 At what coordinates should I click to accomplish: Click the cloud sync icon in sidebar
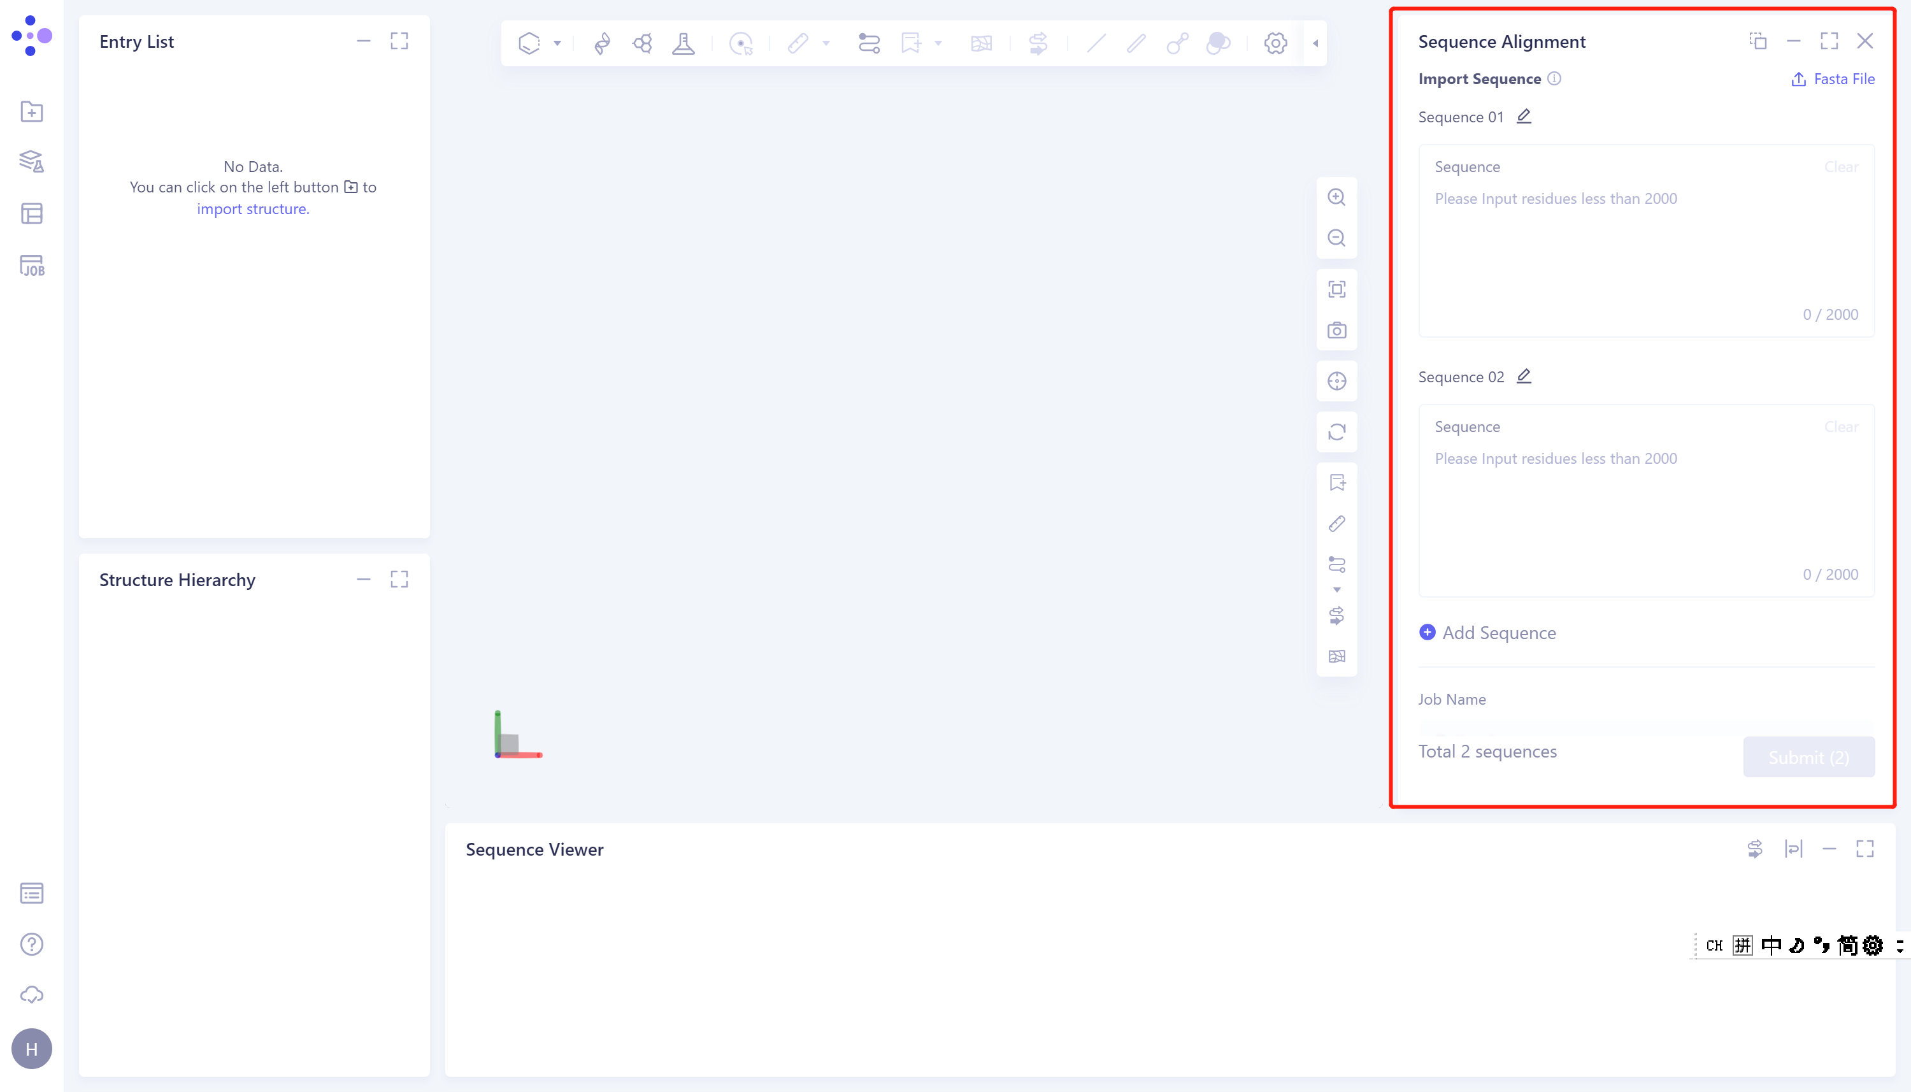[x=31, y=995]
